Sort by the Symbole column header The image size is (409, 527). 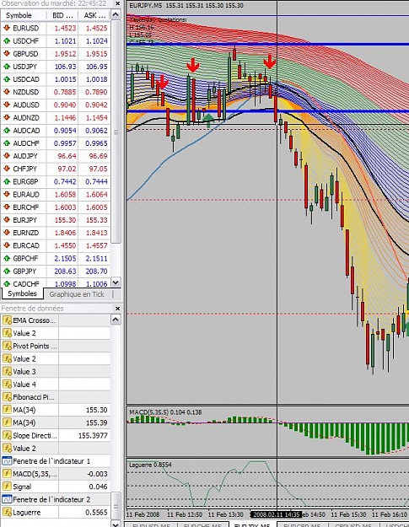pyautogui.click(x=24, y=15)
